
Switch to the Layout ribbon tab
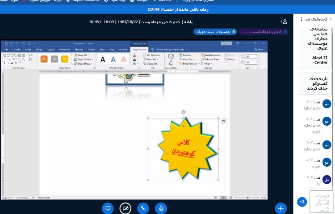pyautogui.click(x=51, y=49)
